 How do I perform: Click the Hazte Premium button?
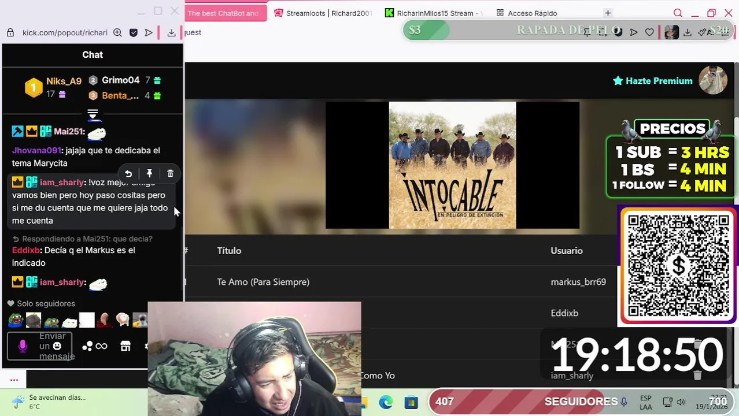[652, 81]
